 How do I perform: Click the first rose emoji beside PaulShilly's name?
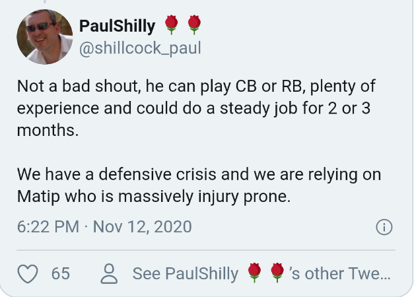pyautogui.click(x=172, y=26)
